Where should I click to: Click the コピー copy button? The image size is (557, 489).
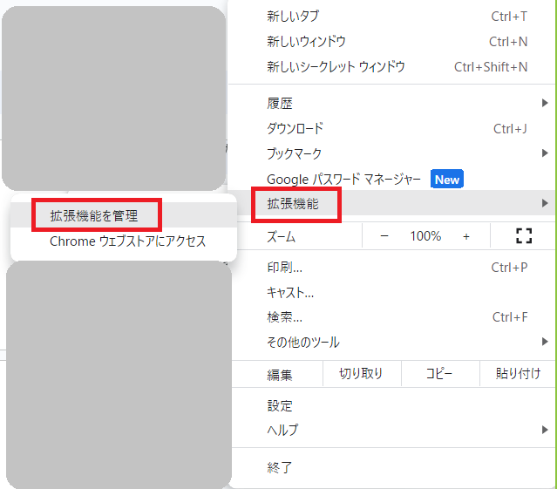440,374
